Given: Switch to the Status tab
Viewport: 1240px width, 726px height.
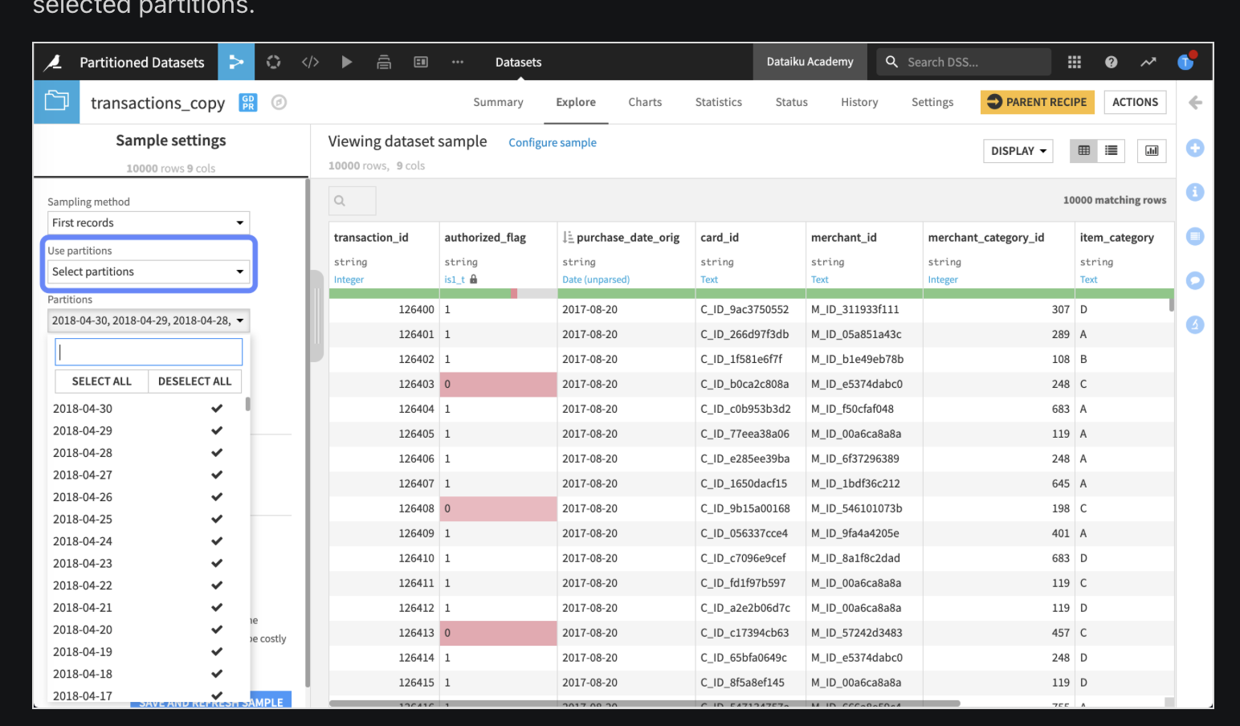Looking at the screenshot, I should tap(792, 102).
